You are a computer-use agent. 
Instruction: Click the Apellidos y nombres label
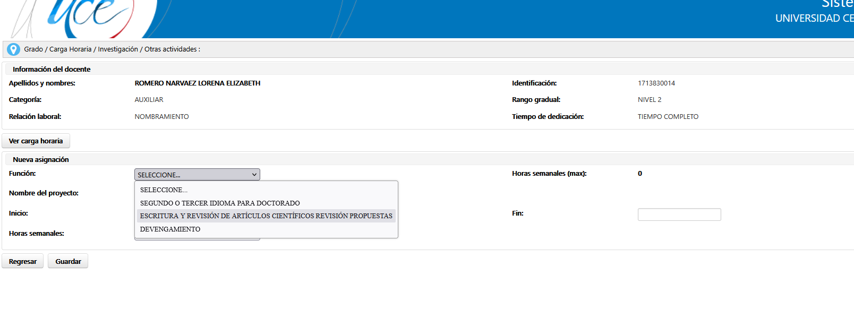42,83
